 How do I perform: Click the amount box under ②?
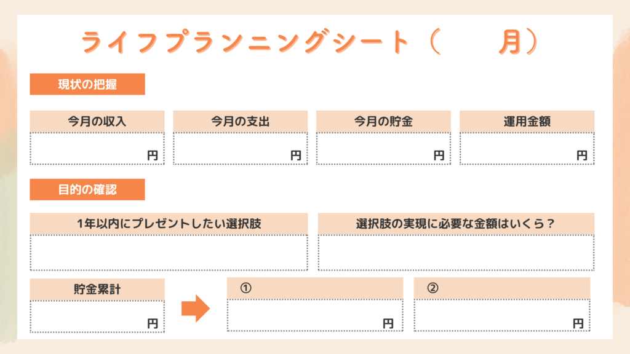click(x=502, y=316)
